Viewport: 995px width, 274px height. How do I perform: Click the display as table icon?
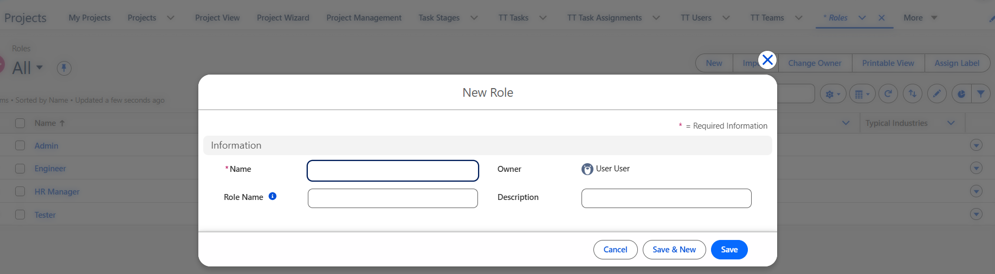(862, 94)
